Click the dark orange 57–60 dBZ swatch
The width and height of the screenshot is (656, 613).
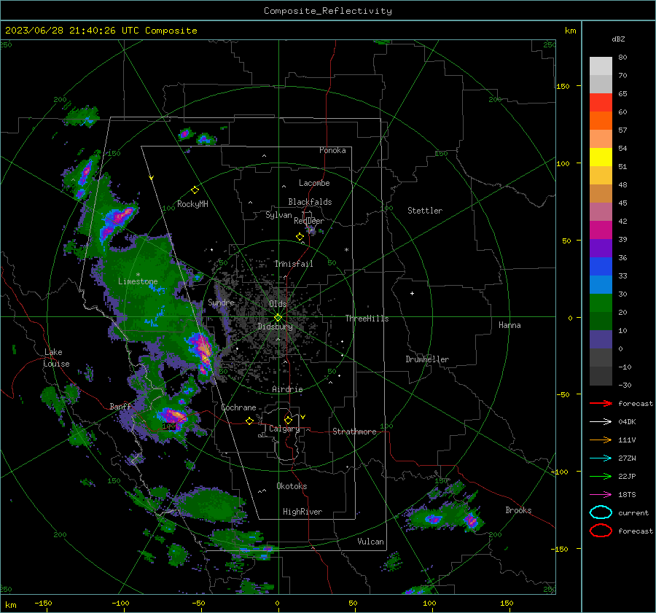tap(601, 121)
